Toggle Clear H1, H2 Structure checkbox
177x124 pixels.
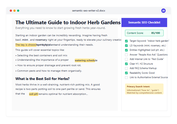pyautogui.click(x=126, y=64)
